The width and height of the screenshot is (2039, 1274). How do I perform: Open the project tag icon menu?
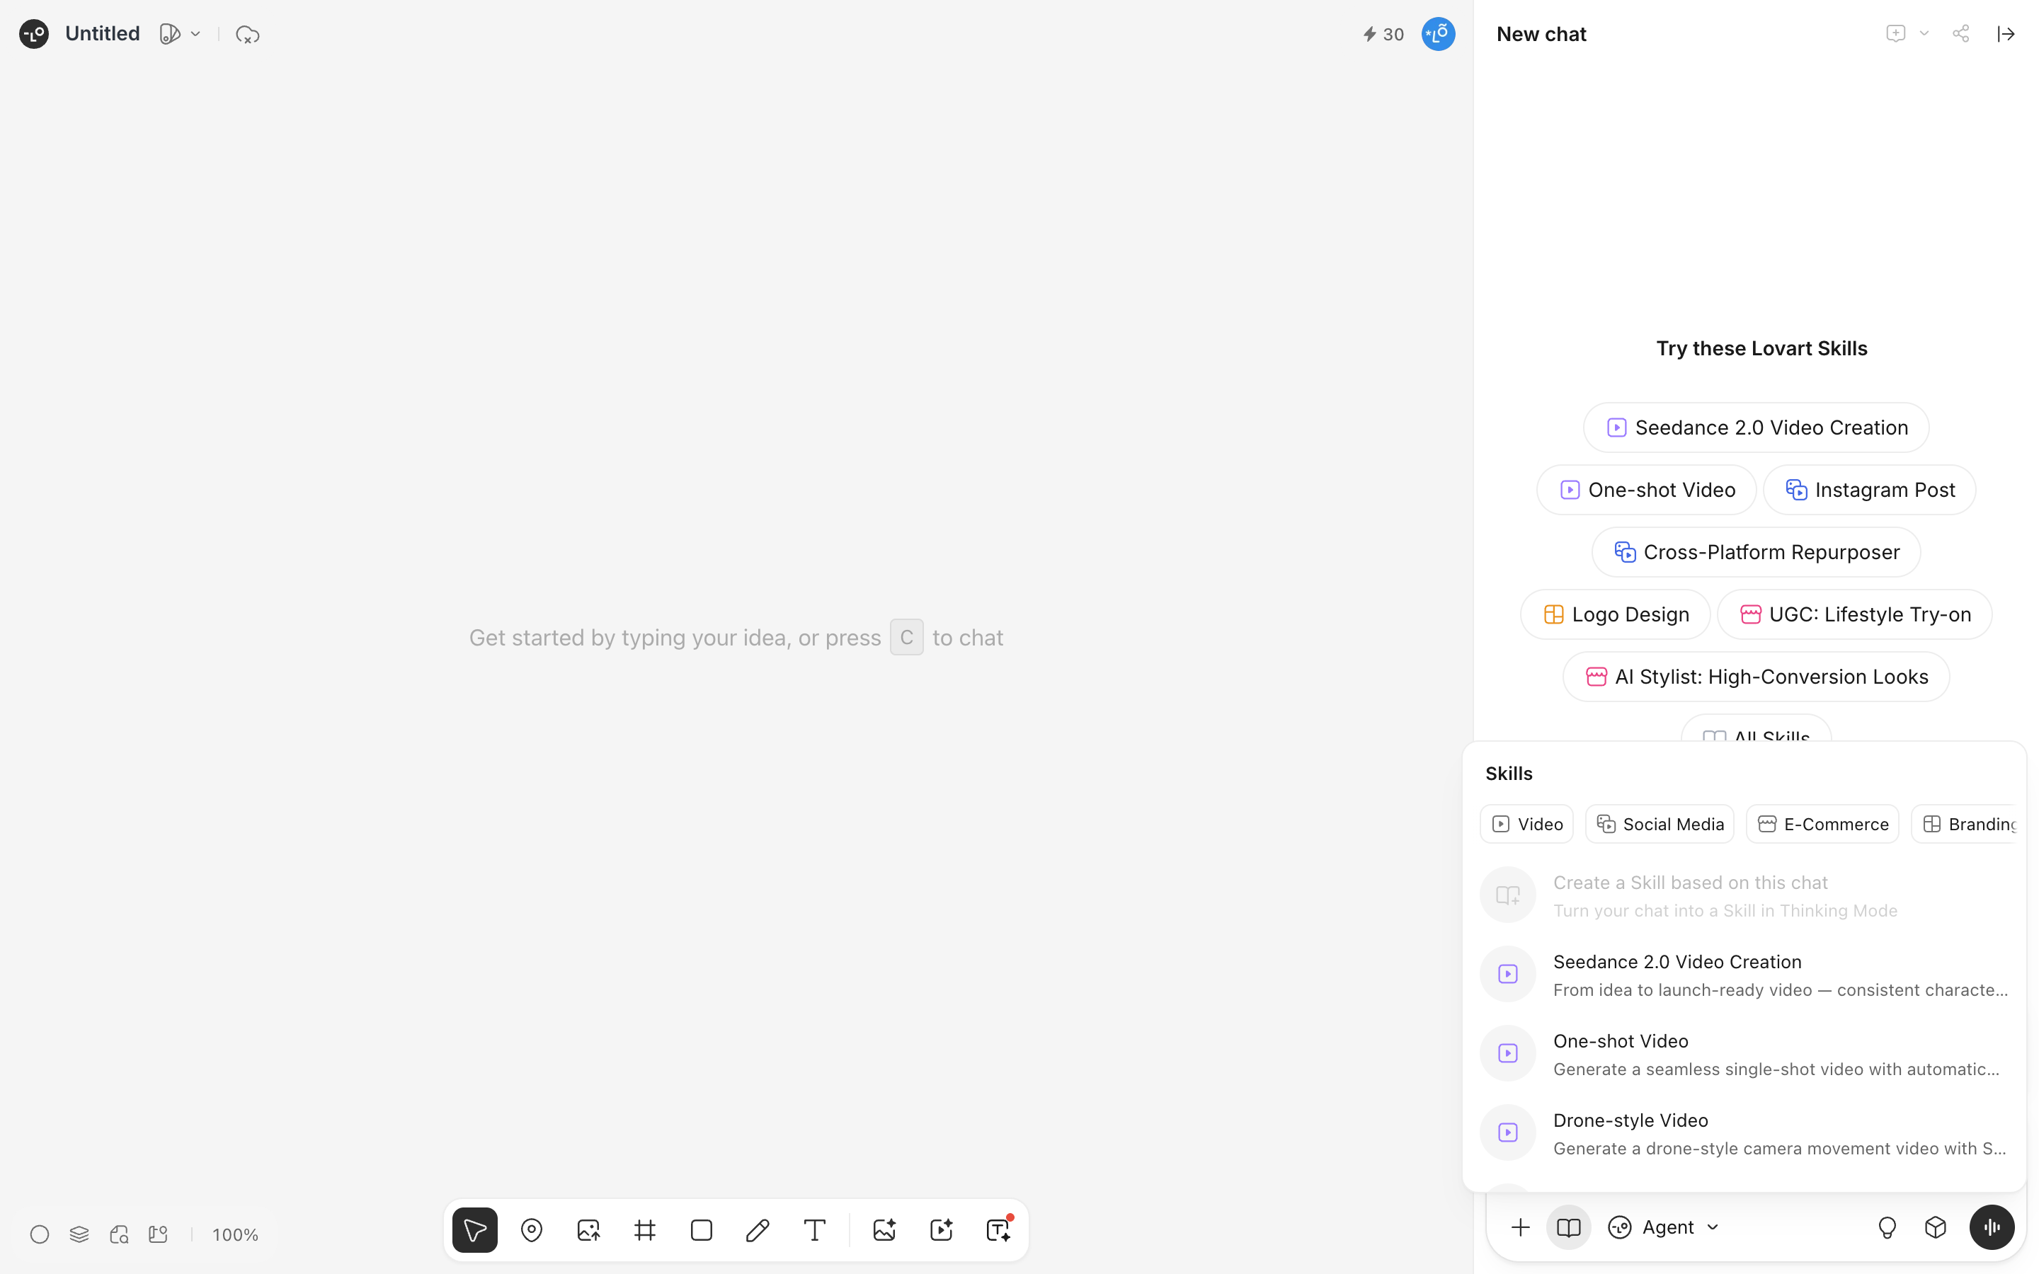click(x=169, y=34)
